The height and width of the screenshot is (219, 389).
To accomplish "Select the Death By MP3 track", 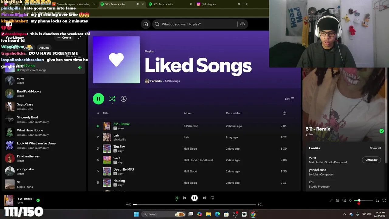I will point(124,169).
